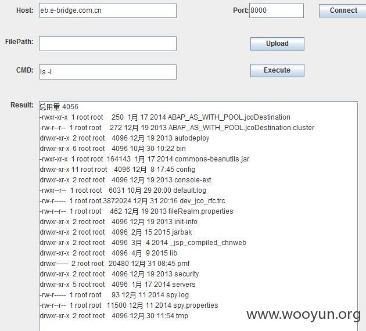Screen dimensions: 366x331
Task: Click the Host label
Action: tap(25, 10)
